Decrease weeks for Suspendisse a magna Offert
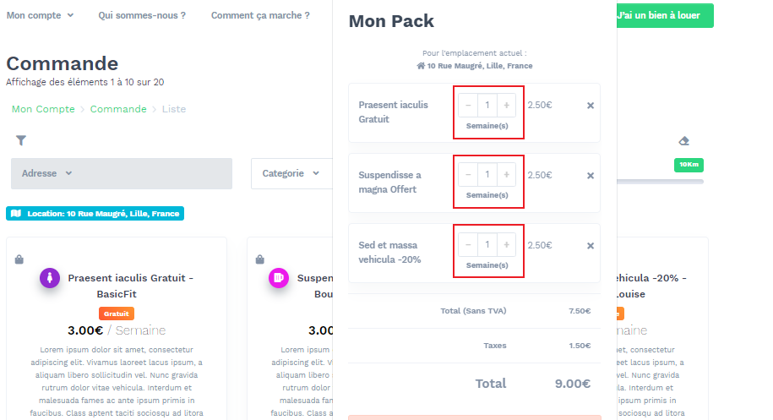The width and height of the screenshot is (773, 420). (x=468, y=174)
